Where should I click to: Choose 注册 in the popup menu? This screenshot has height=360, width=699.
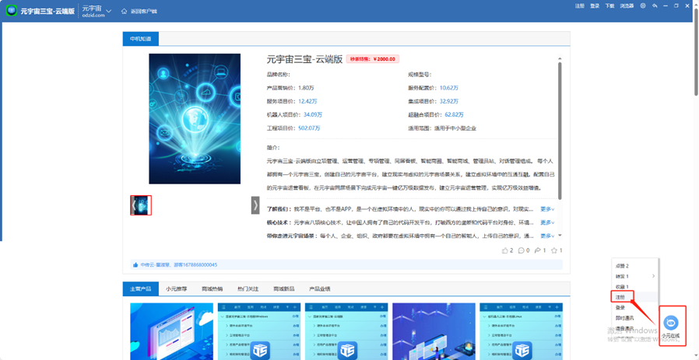pyautogui.click(x=620, y=297)
